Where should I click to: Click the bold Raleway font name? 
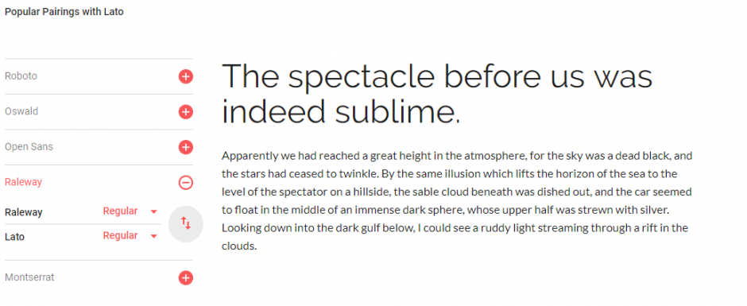tap(23, 212)
